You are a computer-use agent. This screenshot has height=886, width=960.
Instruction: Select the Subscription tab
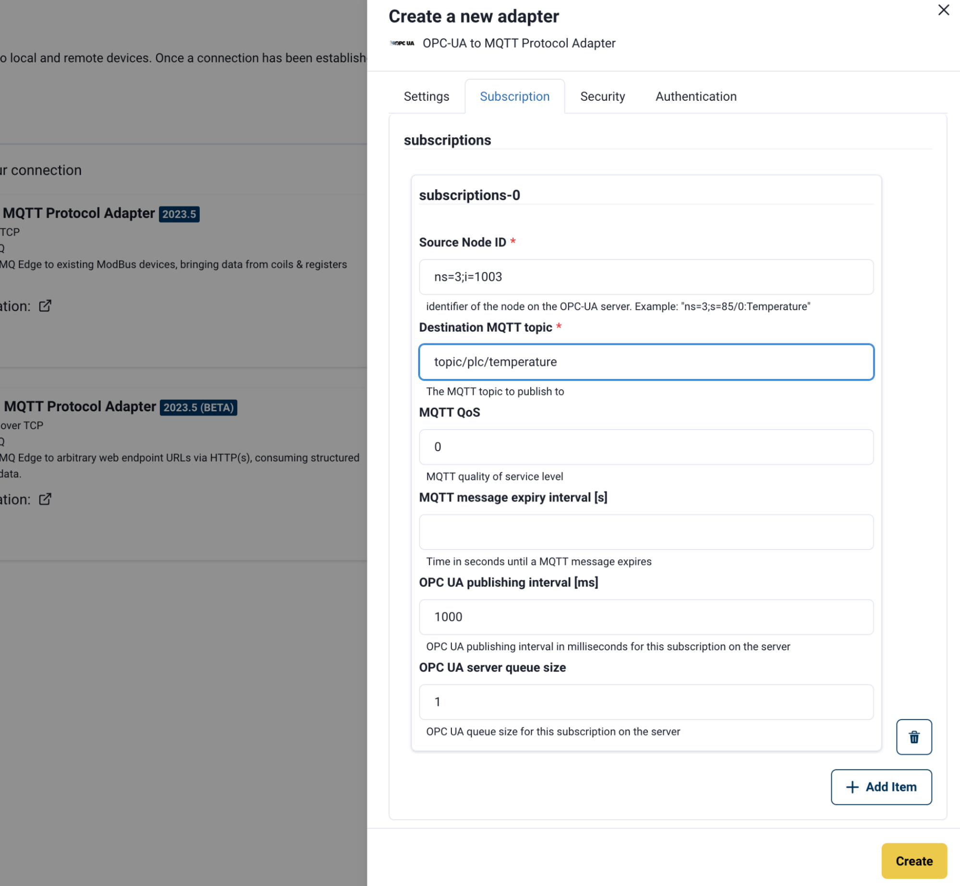pos(514,96)
